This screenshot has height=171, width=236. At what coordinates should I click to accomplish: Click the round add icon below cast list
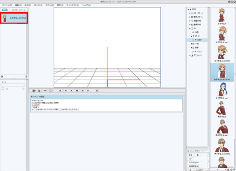click(2, 76)
